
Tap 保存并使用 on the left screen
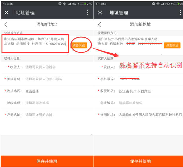pyautogui.click(x=47, y=161)
